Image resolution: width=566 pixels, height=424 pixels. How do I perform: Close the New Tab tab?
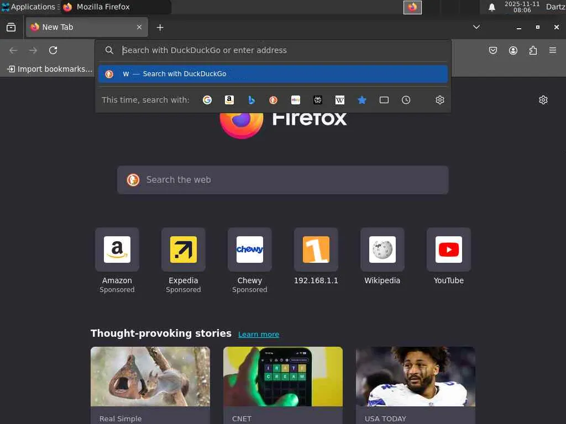[139, 27]
